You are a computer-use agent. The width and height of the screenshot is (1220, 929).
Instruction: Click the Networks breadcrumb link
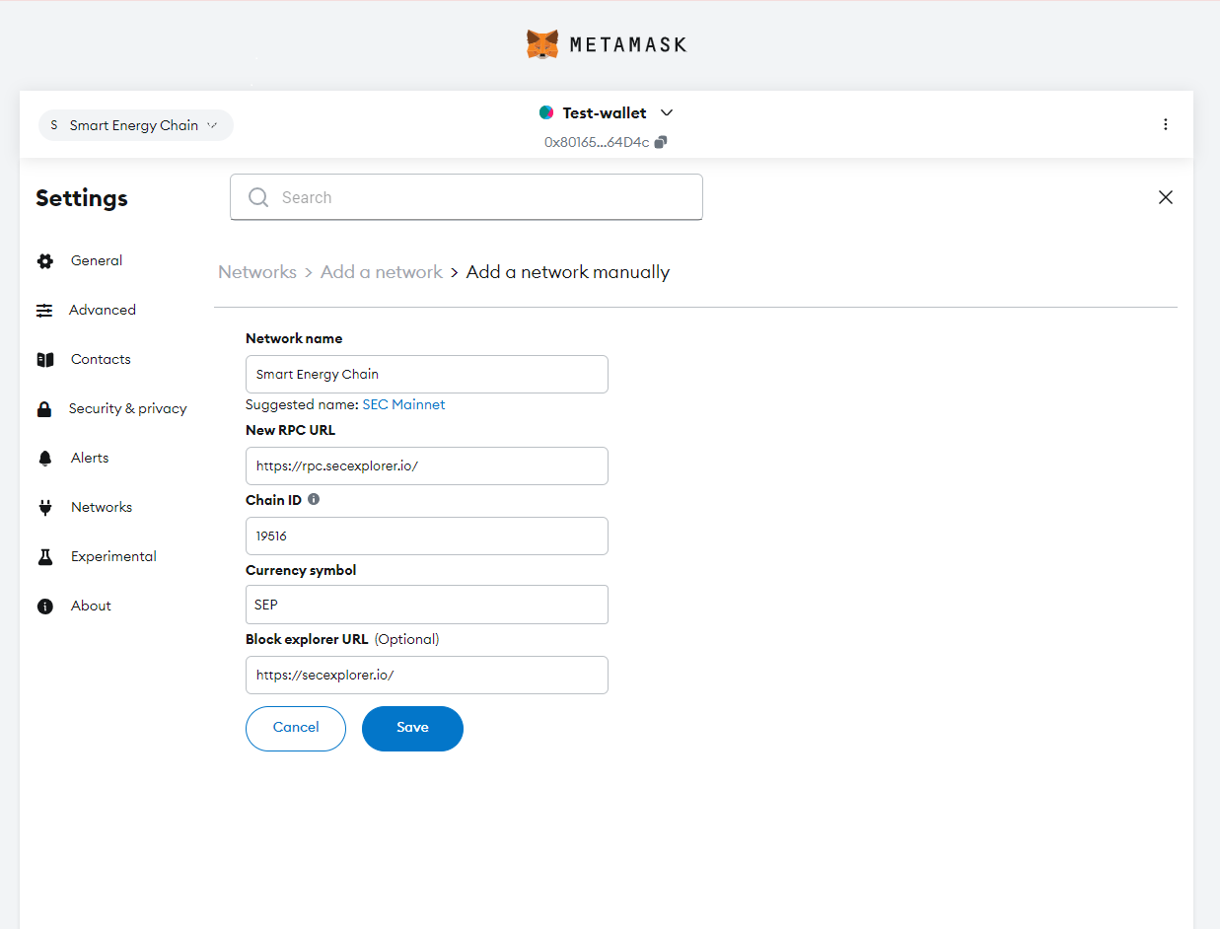[x=257, y=272]
